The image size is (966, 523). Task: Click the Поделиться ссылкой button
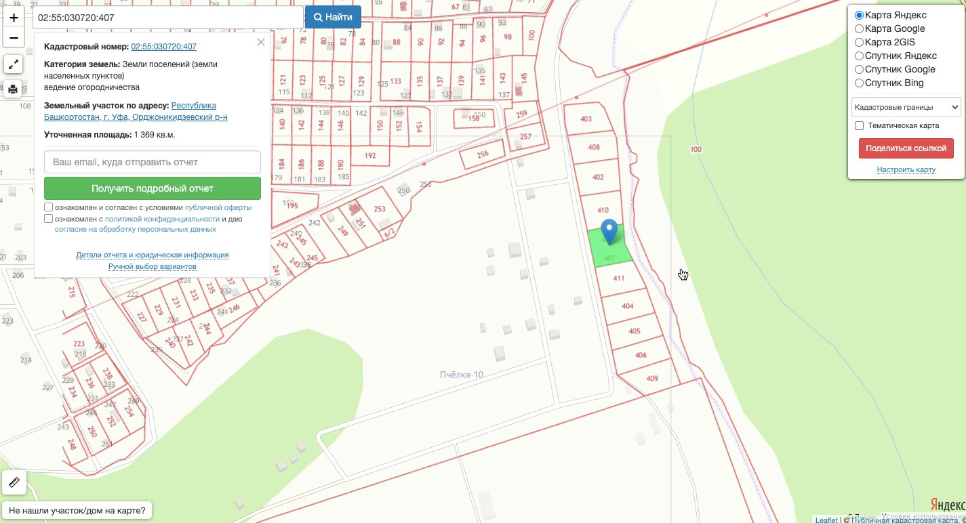coord(906,148)
